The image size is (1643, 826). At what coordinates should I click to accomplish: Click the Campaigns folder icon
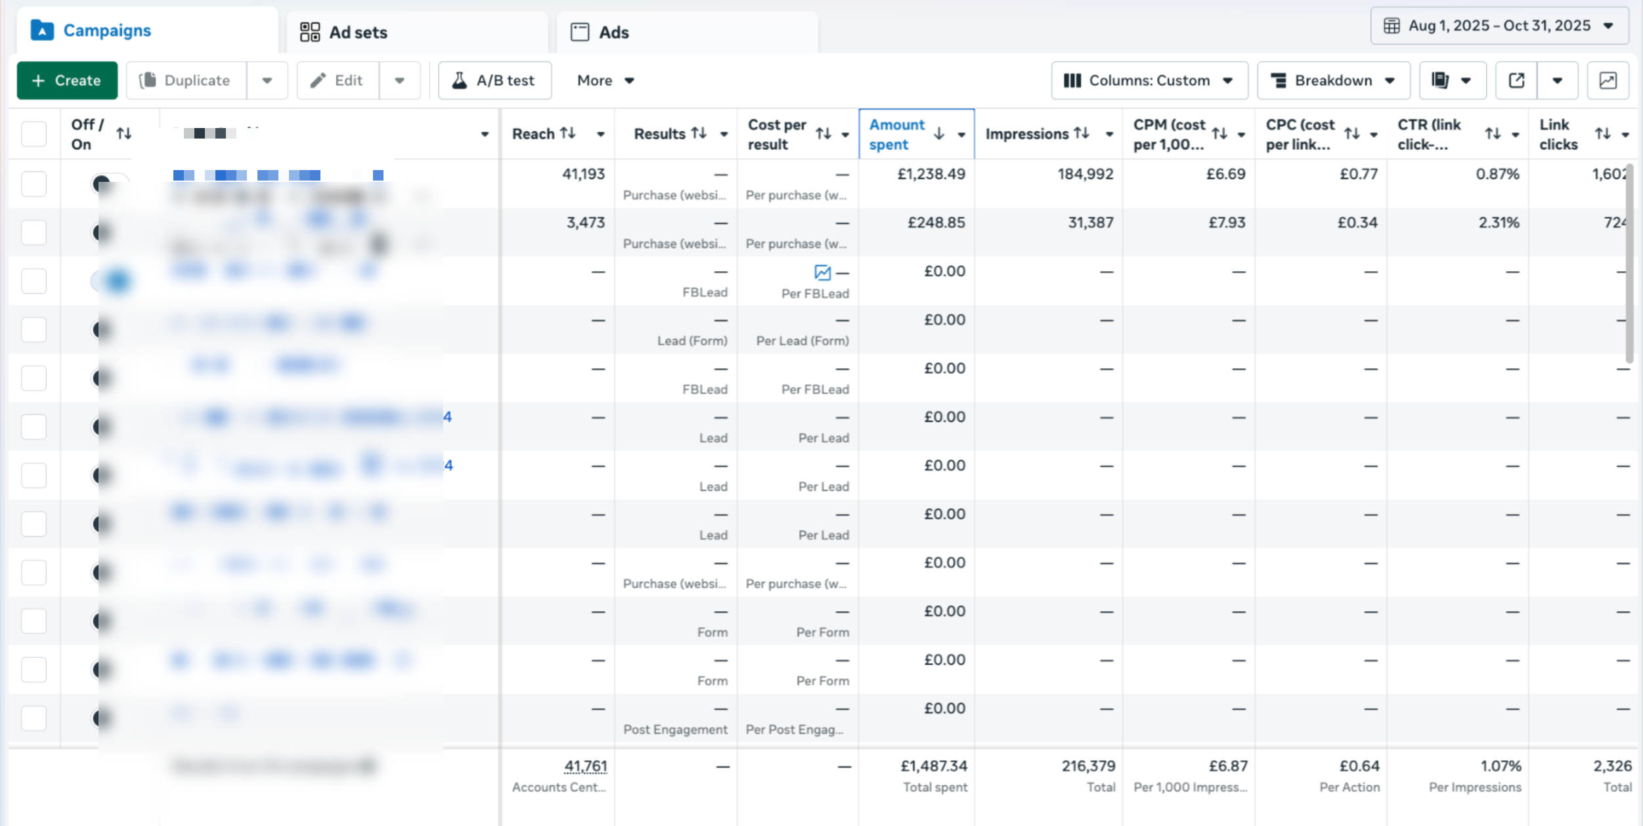coord(42,30)
